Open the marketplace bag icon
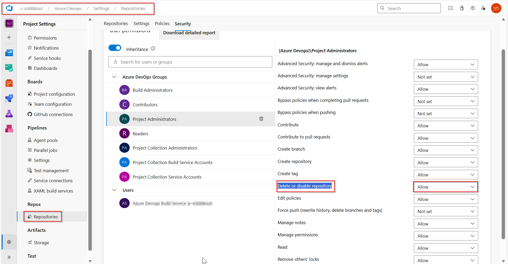 click(x=462, y=8)
